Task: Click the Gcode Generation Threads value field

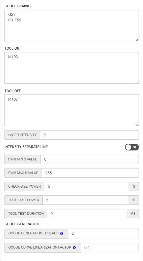Action: [103, 233]
